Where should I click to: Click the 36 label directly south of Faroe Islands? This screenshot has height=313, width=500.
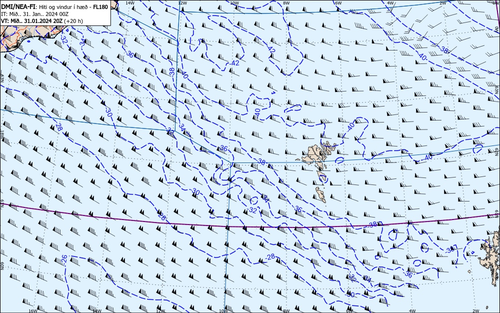tap(298, 209)
